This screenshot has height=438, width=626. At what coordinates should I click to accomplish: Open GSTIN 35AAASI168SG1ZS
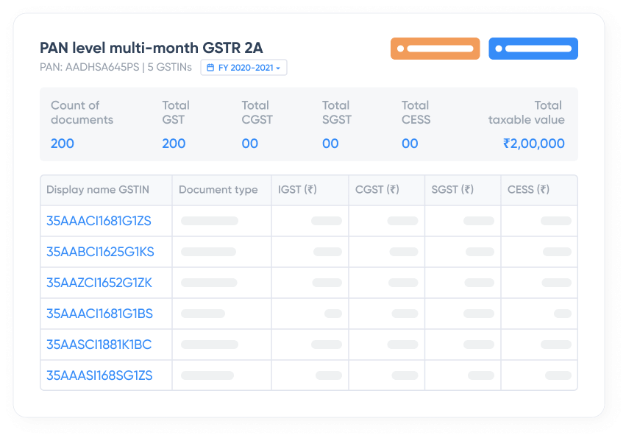click(99, 375)
